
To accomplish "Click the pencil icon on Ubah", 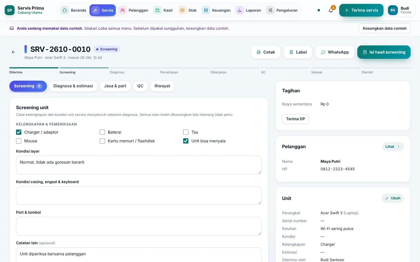I will tap(387, 198).
